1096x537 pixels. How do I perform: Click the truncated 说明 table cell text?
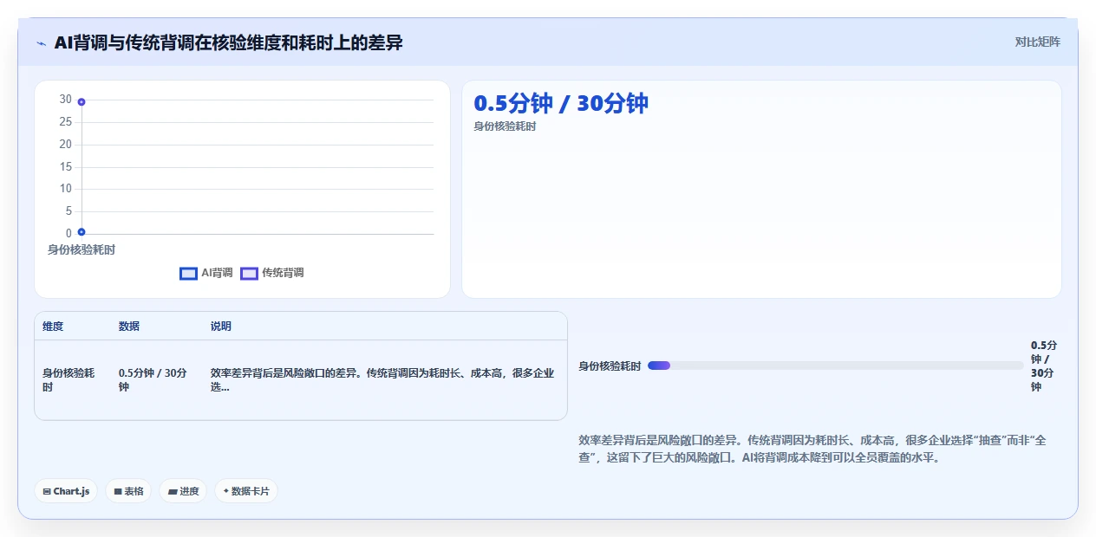tap(382, 380)
